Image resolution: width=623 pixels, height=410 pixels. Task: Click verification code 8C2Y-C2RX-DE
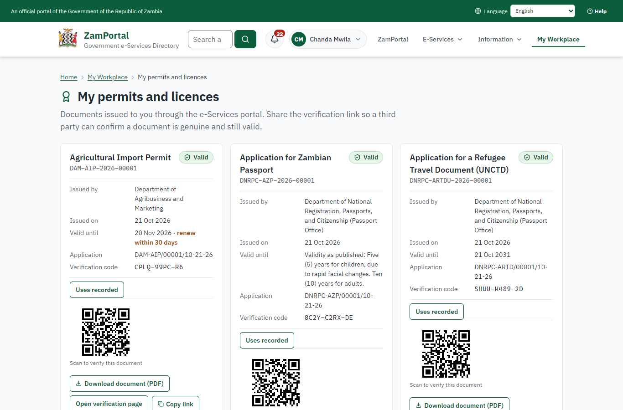pyautogui.click(x=329, y=318)
